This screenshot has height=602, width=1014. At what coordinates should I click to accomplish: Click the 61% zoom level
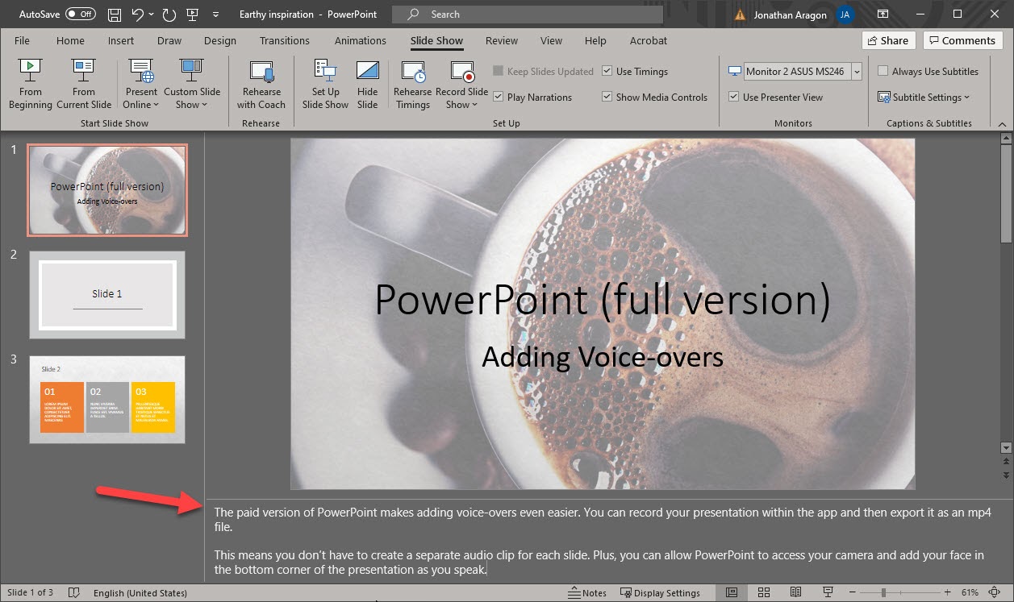tap(970, 592)
